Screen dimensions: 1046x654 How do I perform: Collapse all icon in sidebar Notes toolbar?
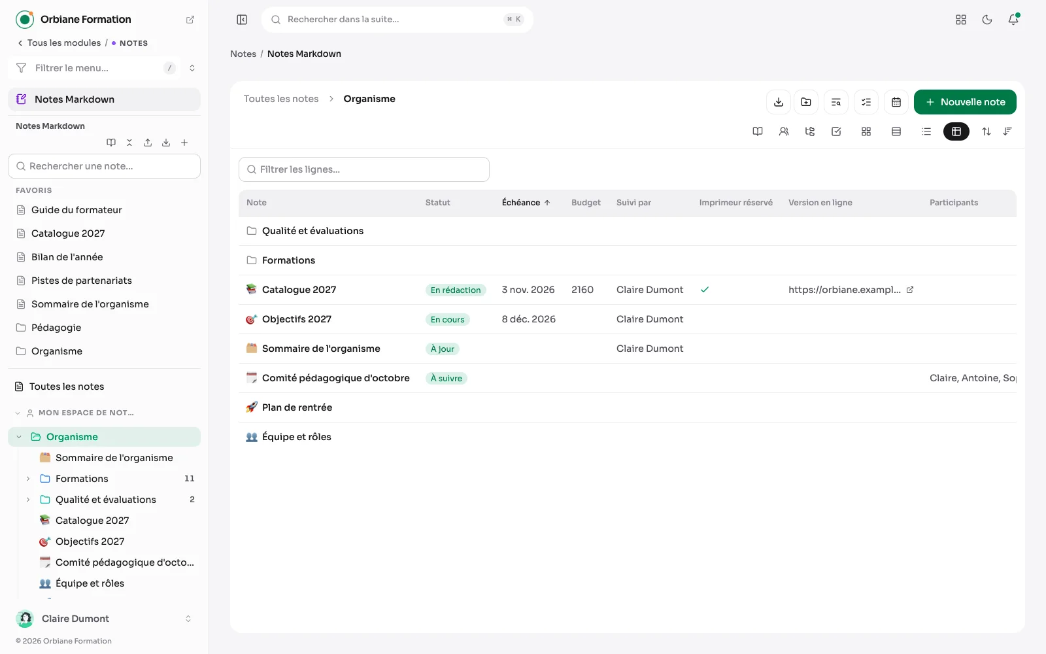(129, 143)
